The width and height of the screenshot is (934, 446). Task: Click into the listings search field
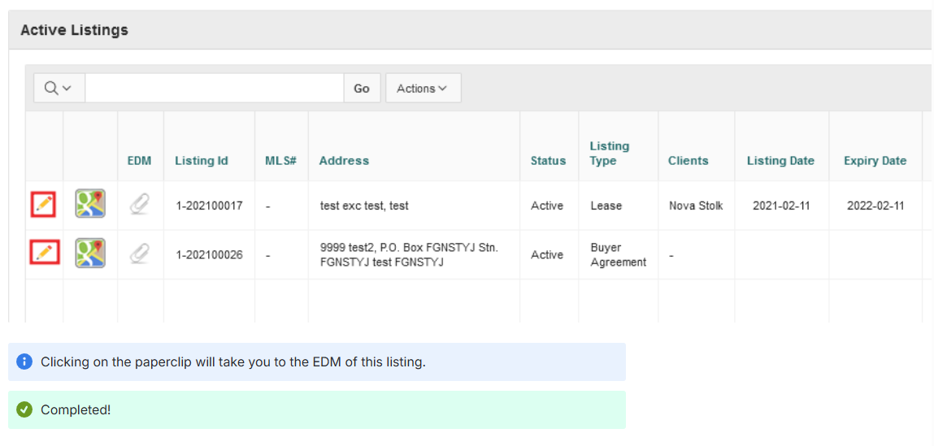[x=215, y=89]
